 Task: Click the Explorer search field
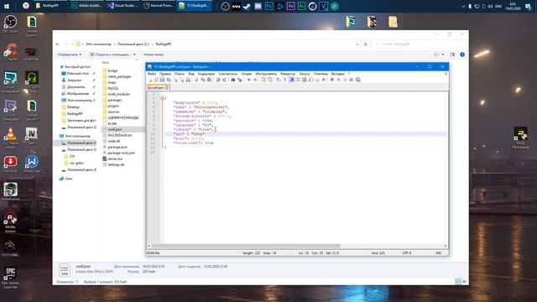pyautogui.click(x=420, y=44)
